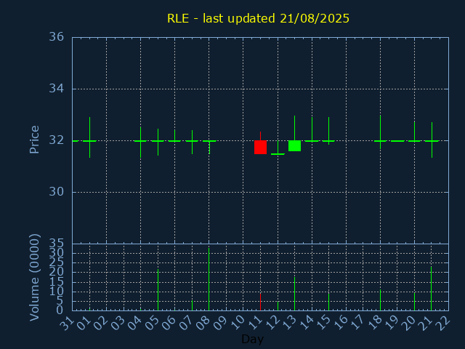Click the x-axis day label '08'
Image resolution: width=465 pixels, height=349 pixels.
click(x=203, y=322)
